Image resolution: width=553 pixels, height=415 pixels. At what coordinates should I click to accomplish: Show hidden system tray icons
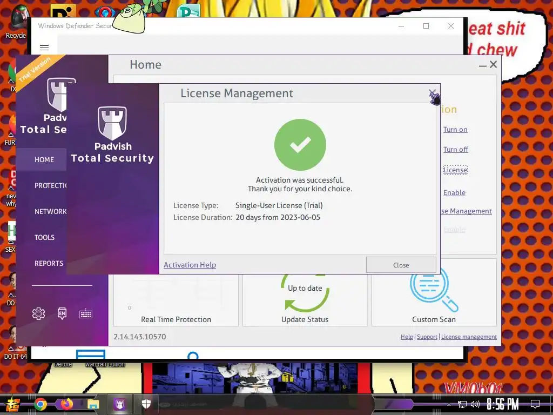point(449,404)
